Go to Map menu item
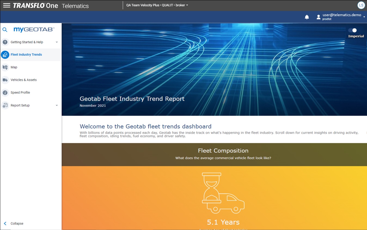367x230 pixels. point(31,67)
